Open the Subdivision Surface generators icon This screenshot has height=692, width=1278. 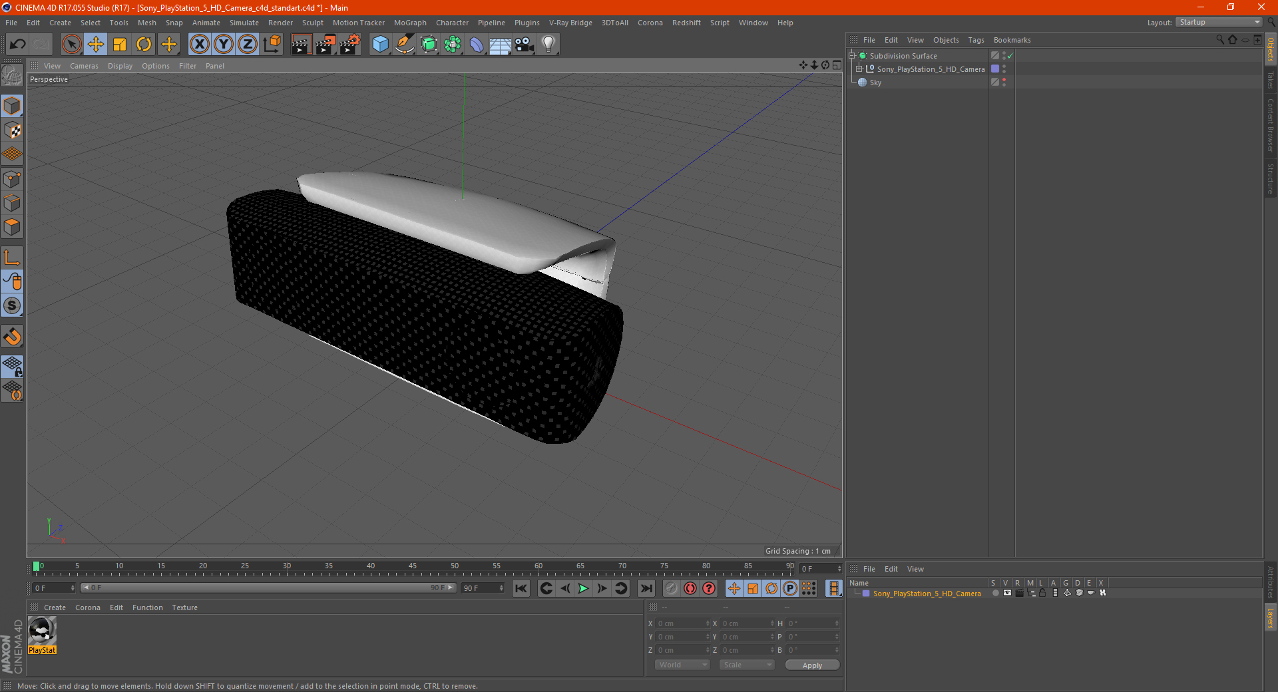[x=429, y=45]
